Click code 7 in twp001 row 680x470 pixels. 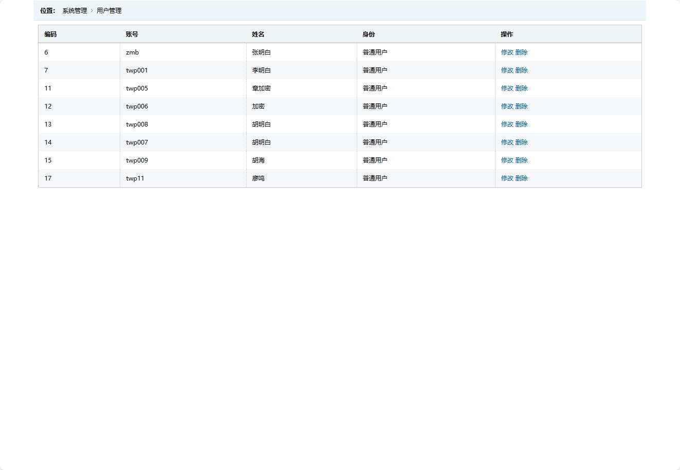tap(46, 70)
